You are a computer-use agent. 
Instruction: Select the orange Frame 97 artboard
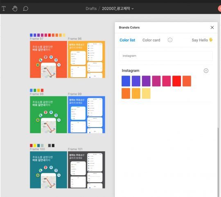48,59
